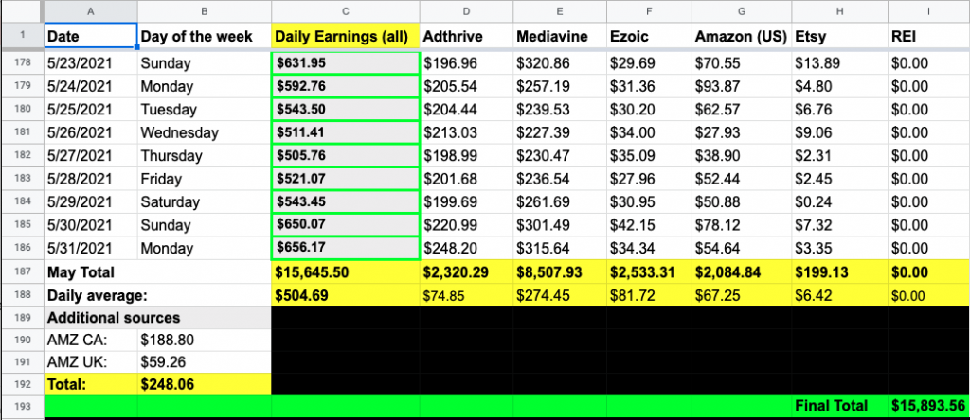
Task: Select the Daily Earnings (all) header cell
Action: pyautogui.click(x=346, y=37)
